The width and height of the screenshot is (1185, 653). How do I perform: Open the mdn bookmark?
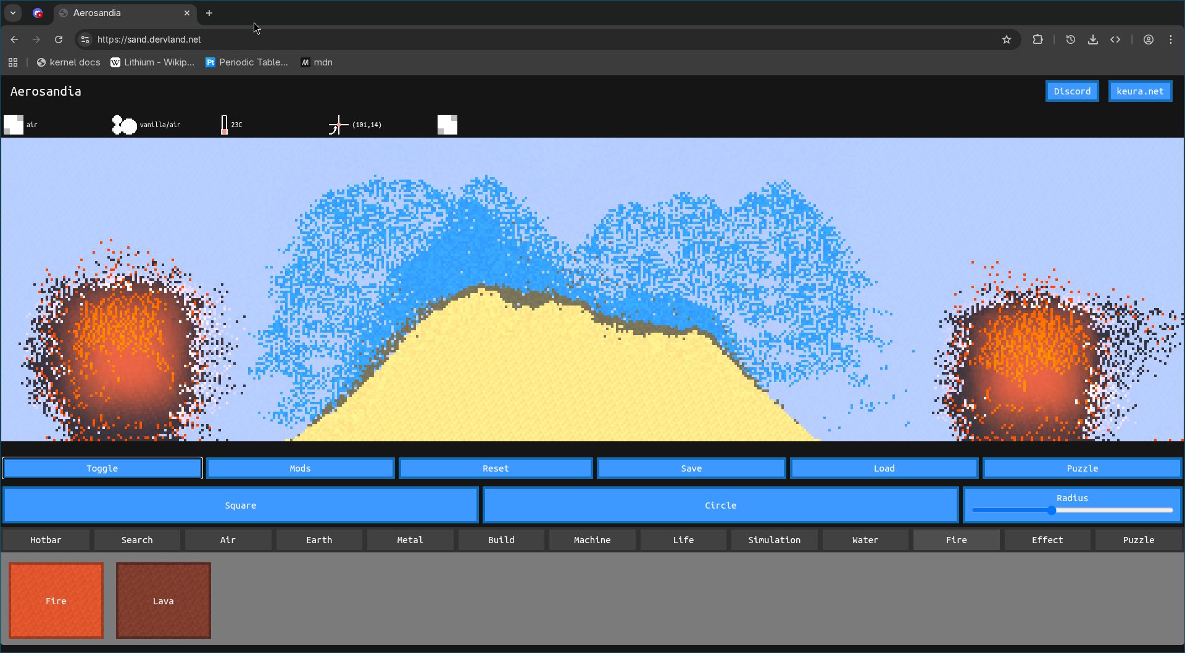click(317, 62)
